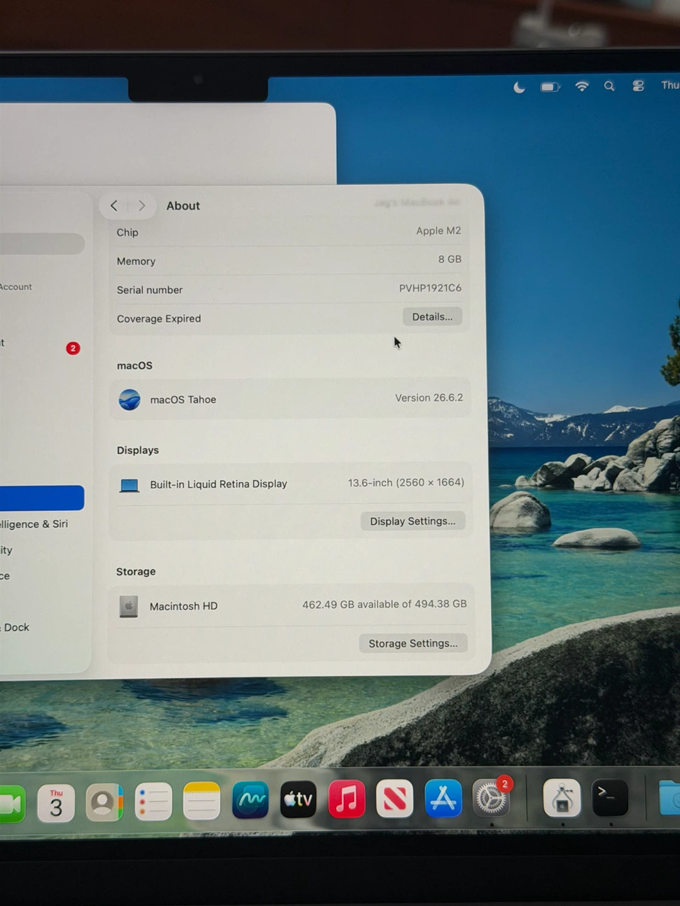Open Reminders in the Dock
Screen dimensions: 680x906
point(153,802)
